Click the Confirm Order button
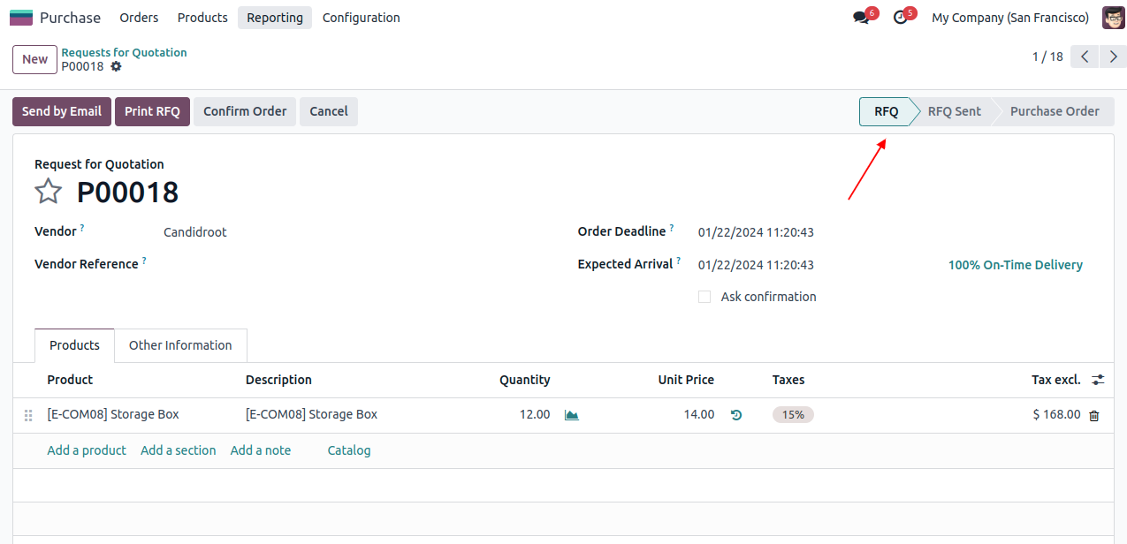1127x544 pixels. [245, 111]
